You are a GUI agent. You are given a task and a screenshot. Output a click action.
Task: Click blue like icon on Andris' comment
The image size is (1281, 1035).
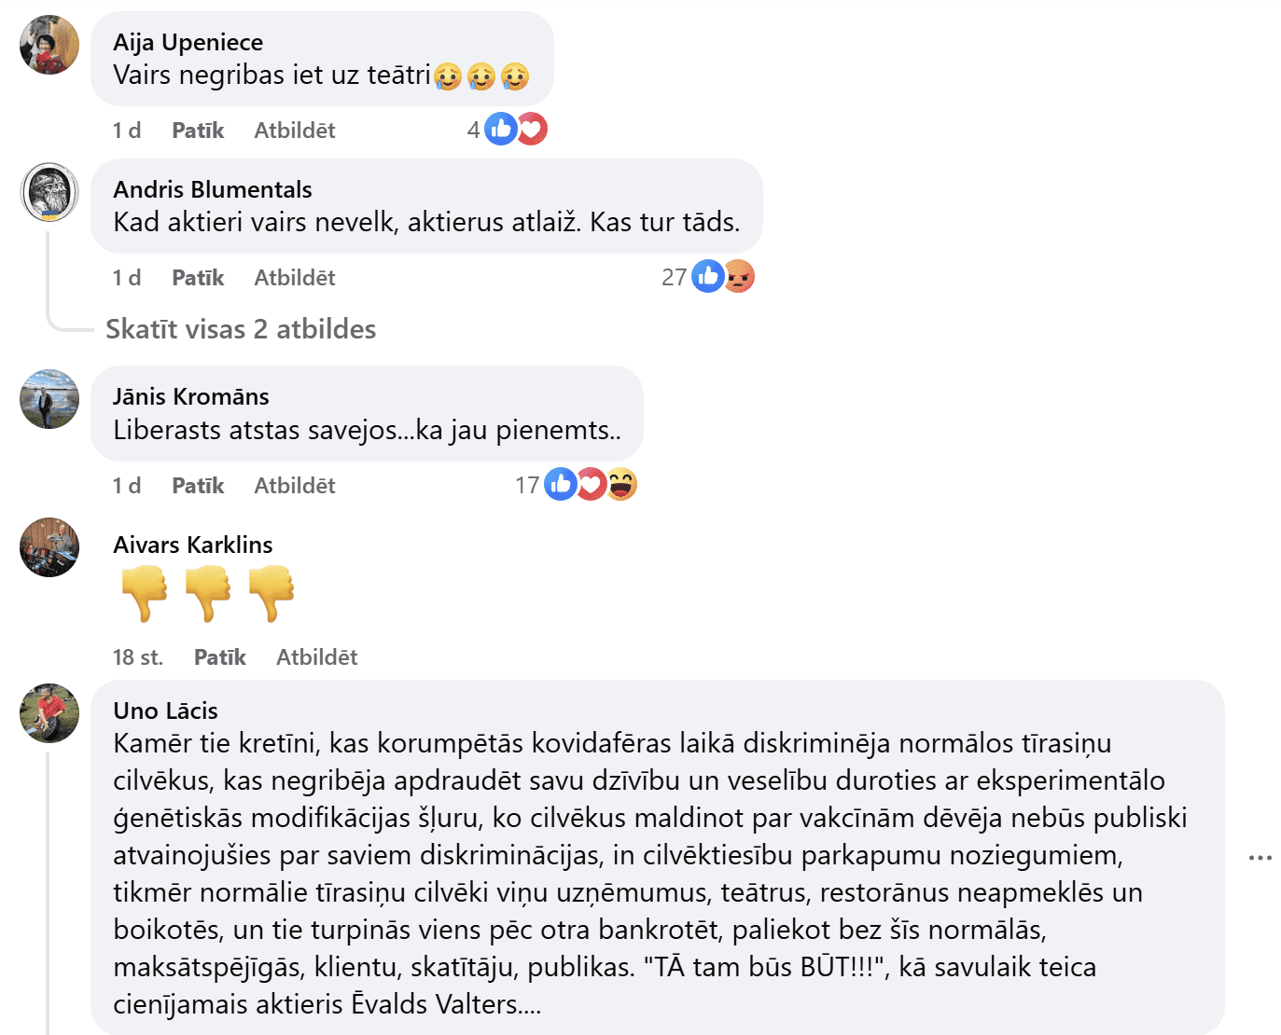coord(708,276)
